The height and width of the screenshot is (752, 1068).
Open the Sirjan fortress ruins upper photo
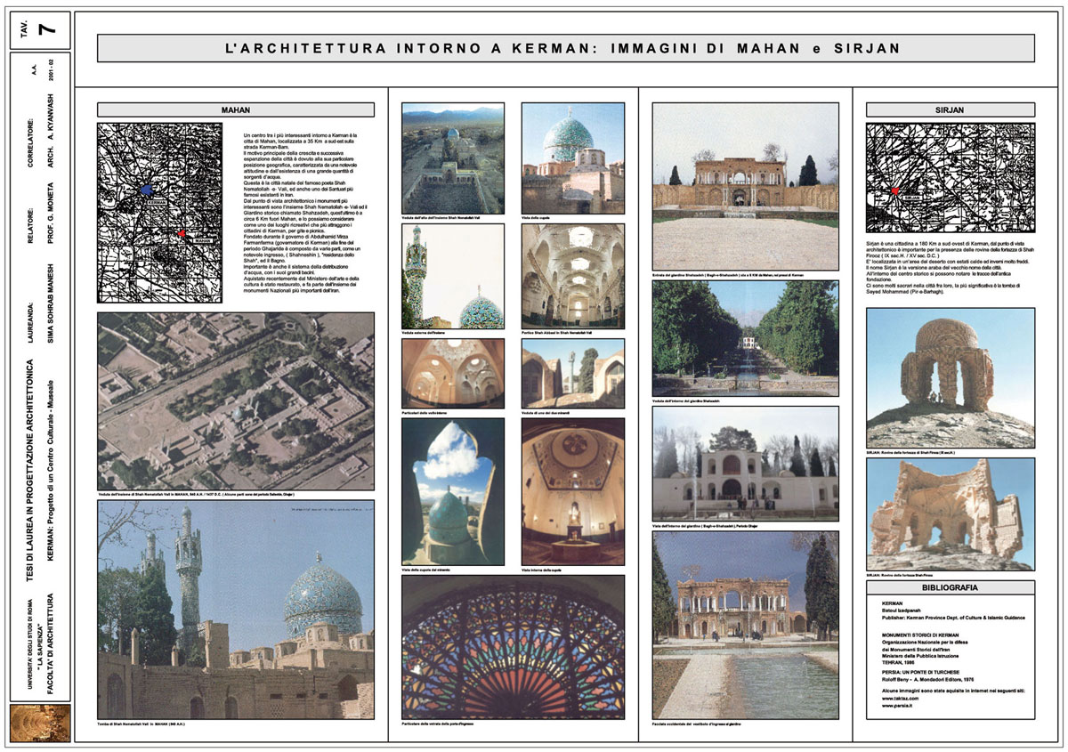tap(950, 377)
